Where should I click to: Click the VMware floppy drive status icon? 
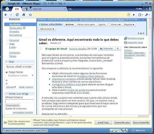[x=118, y=131]
